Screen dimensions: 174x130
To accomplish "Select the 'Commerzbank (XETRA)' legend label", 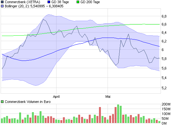I will [x=22, y=2].
